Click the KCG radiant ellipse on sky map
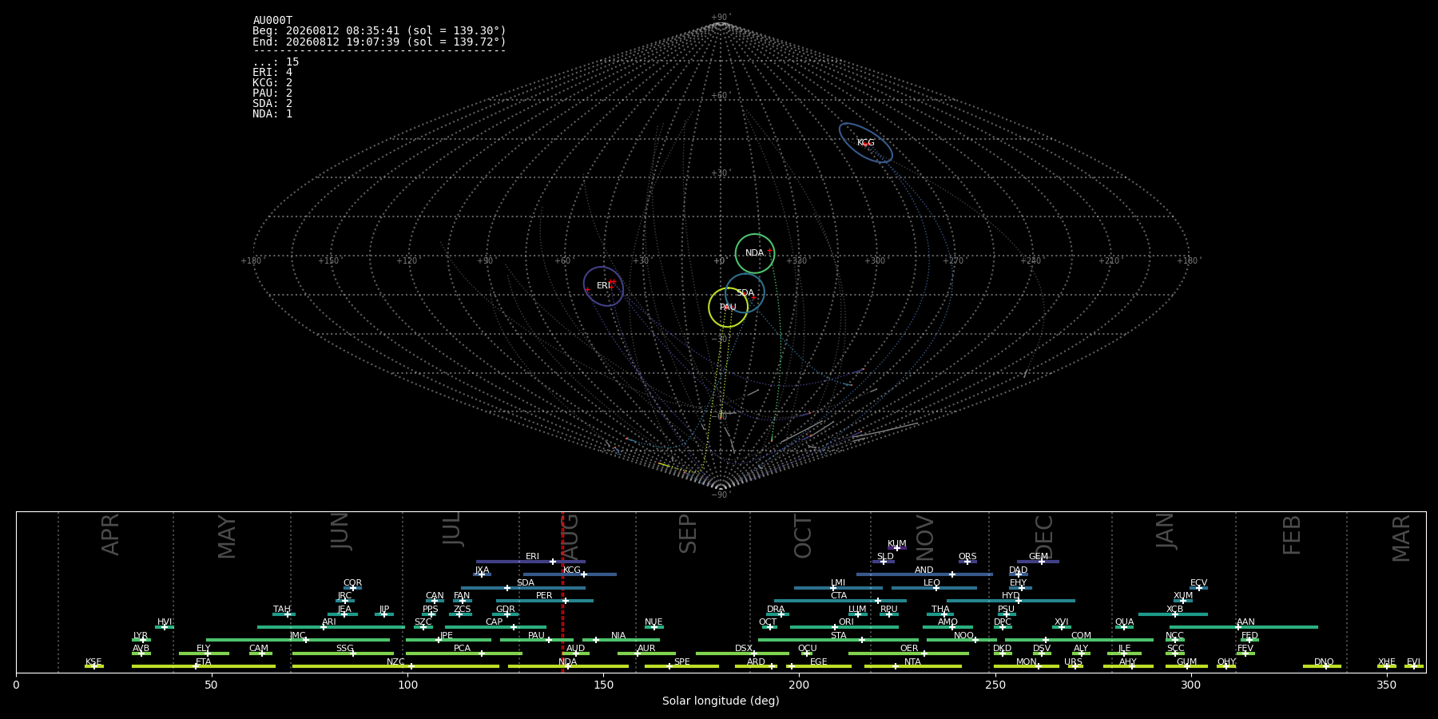Image resolution: width=1438 pixels, height=719 pixels. pyautogui.click(x=866, y=143)
